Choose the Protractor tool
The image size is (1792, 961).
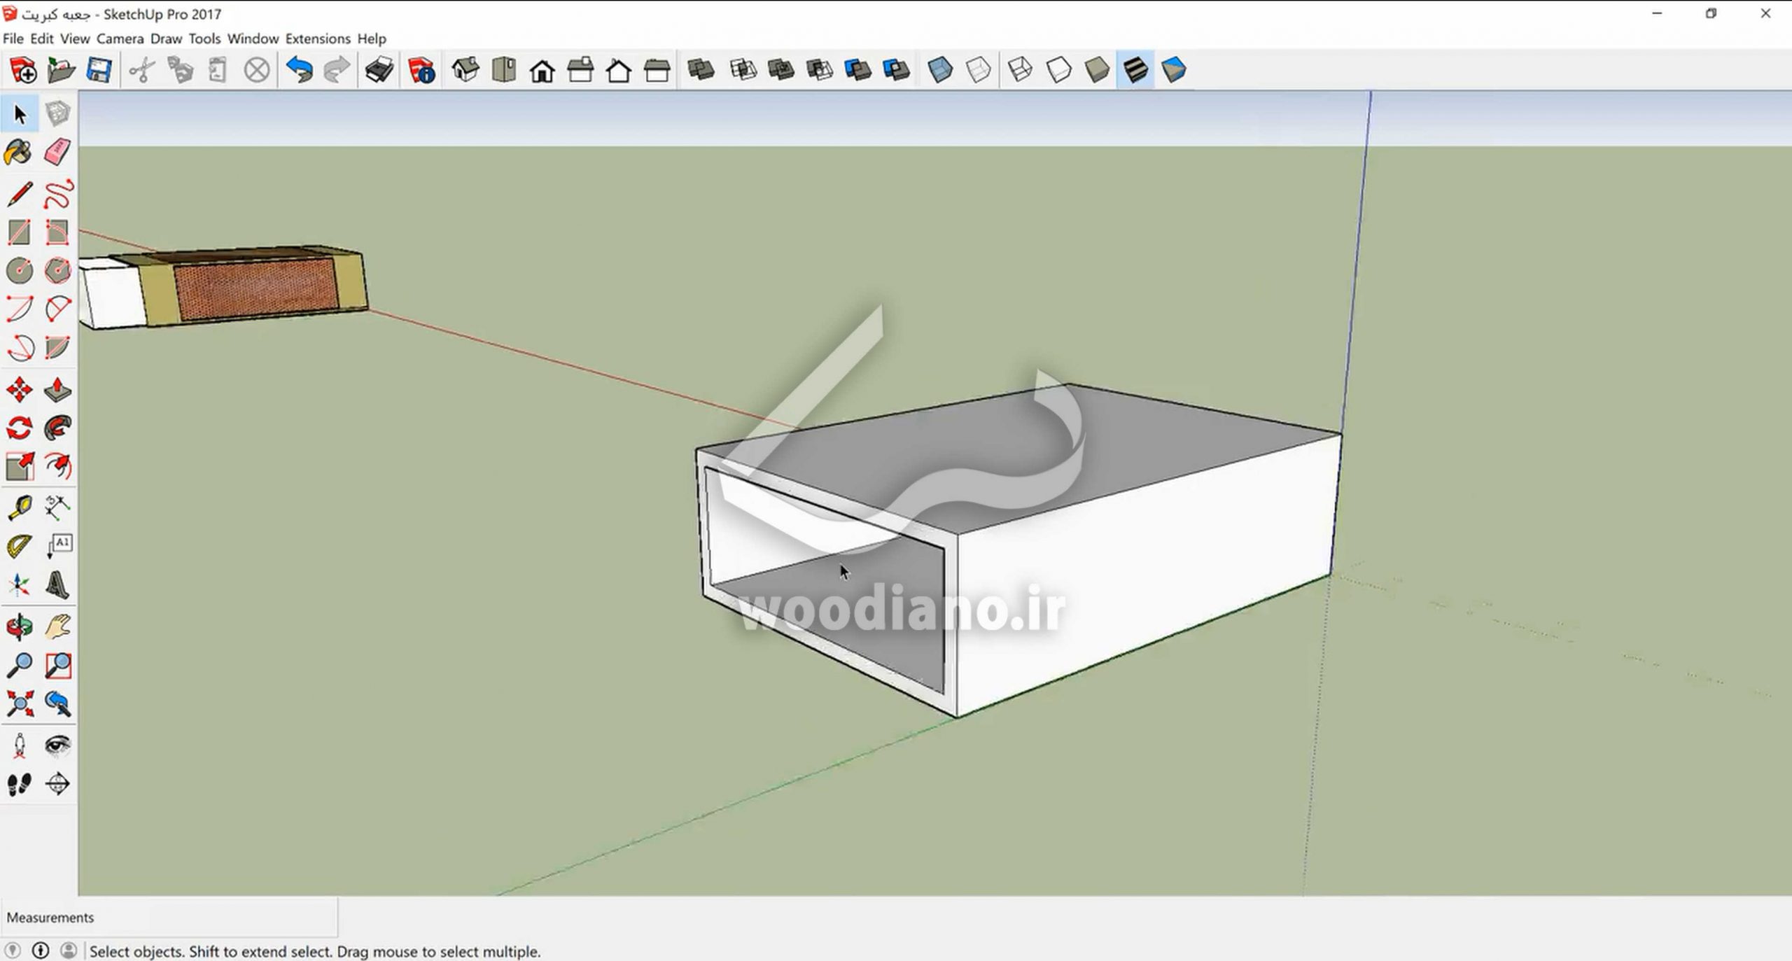19,546
